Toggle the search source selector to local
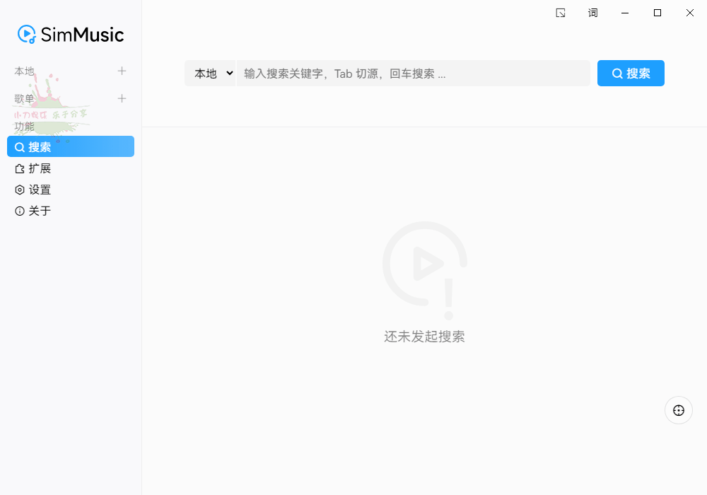Screen dimensions: 707x495 tap(210, 73)
